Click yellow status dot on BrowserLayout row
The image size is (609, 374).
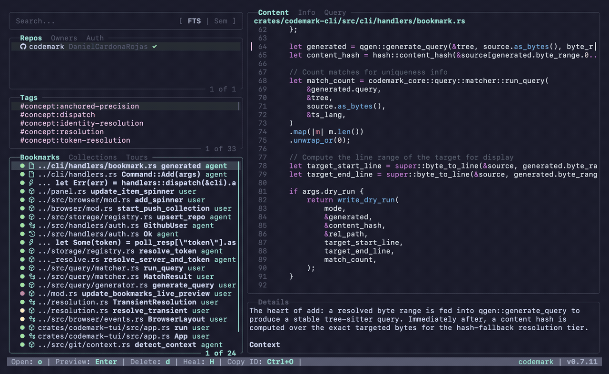[x=22, y=319]
